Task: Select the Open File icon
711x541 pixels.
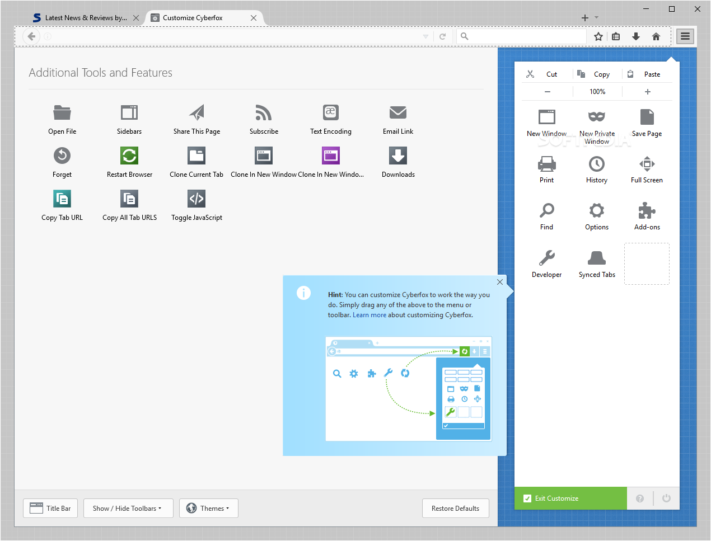Action: (x=62, y=112)
